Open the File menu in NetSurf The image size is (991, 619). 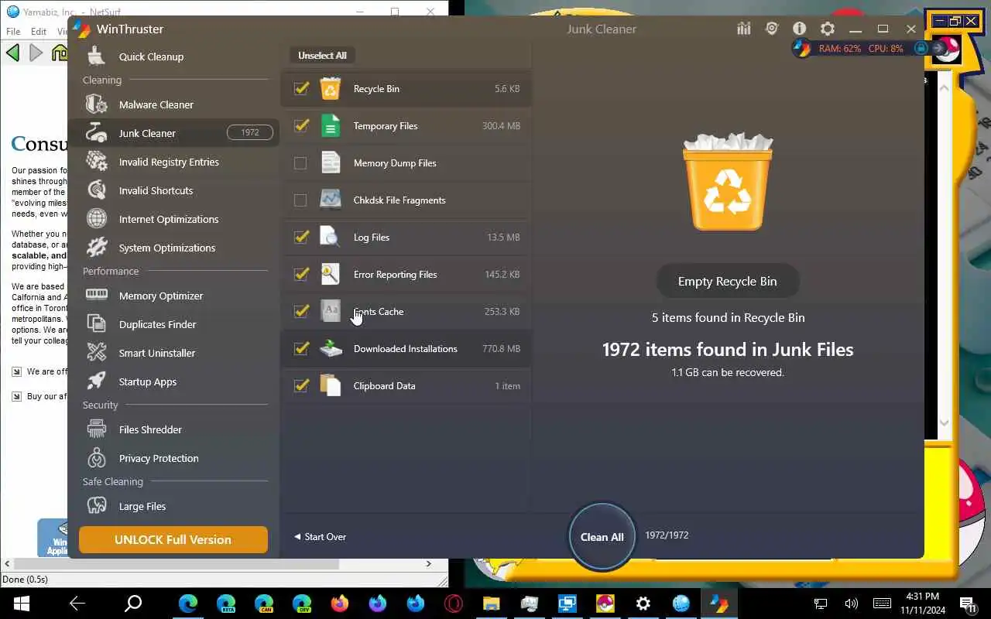tap(13, 32)
